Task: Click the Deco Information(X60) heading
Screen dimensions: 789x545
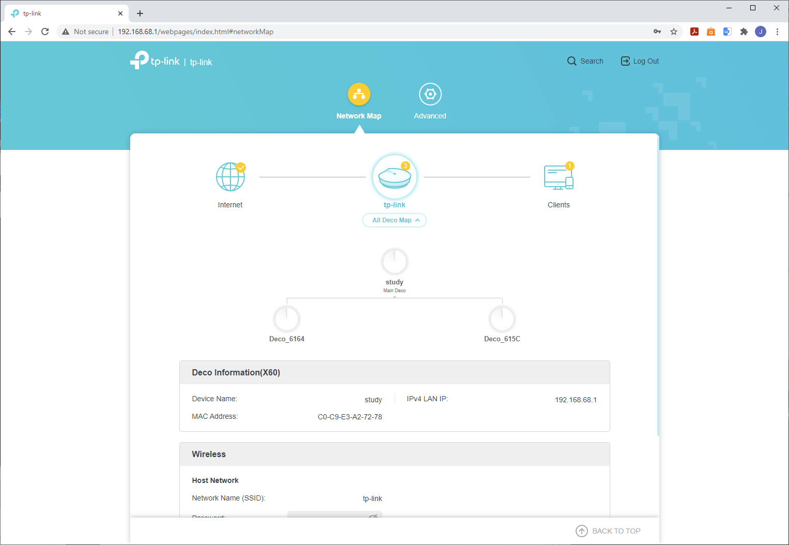Action: (x=236, y=372)
